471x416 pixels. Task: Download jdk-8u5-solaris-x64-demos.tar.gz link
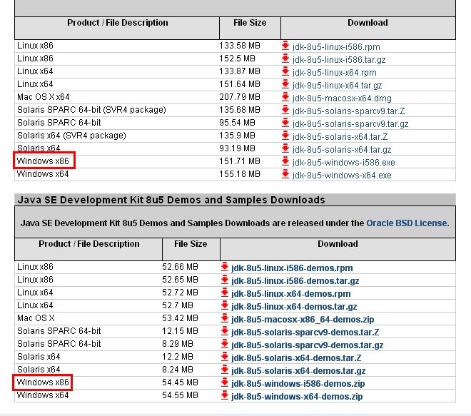click(x=298, y=371)
